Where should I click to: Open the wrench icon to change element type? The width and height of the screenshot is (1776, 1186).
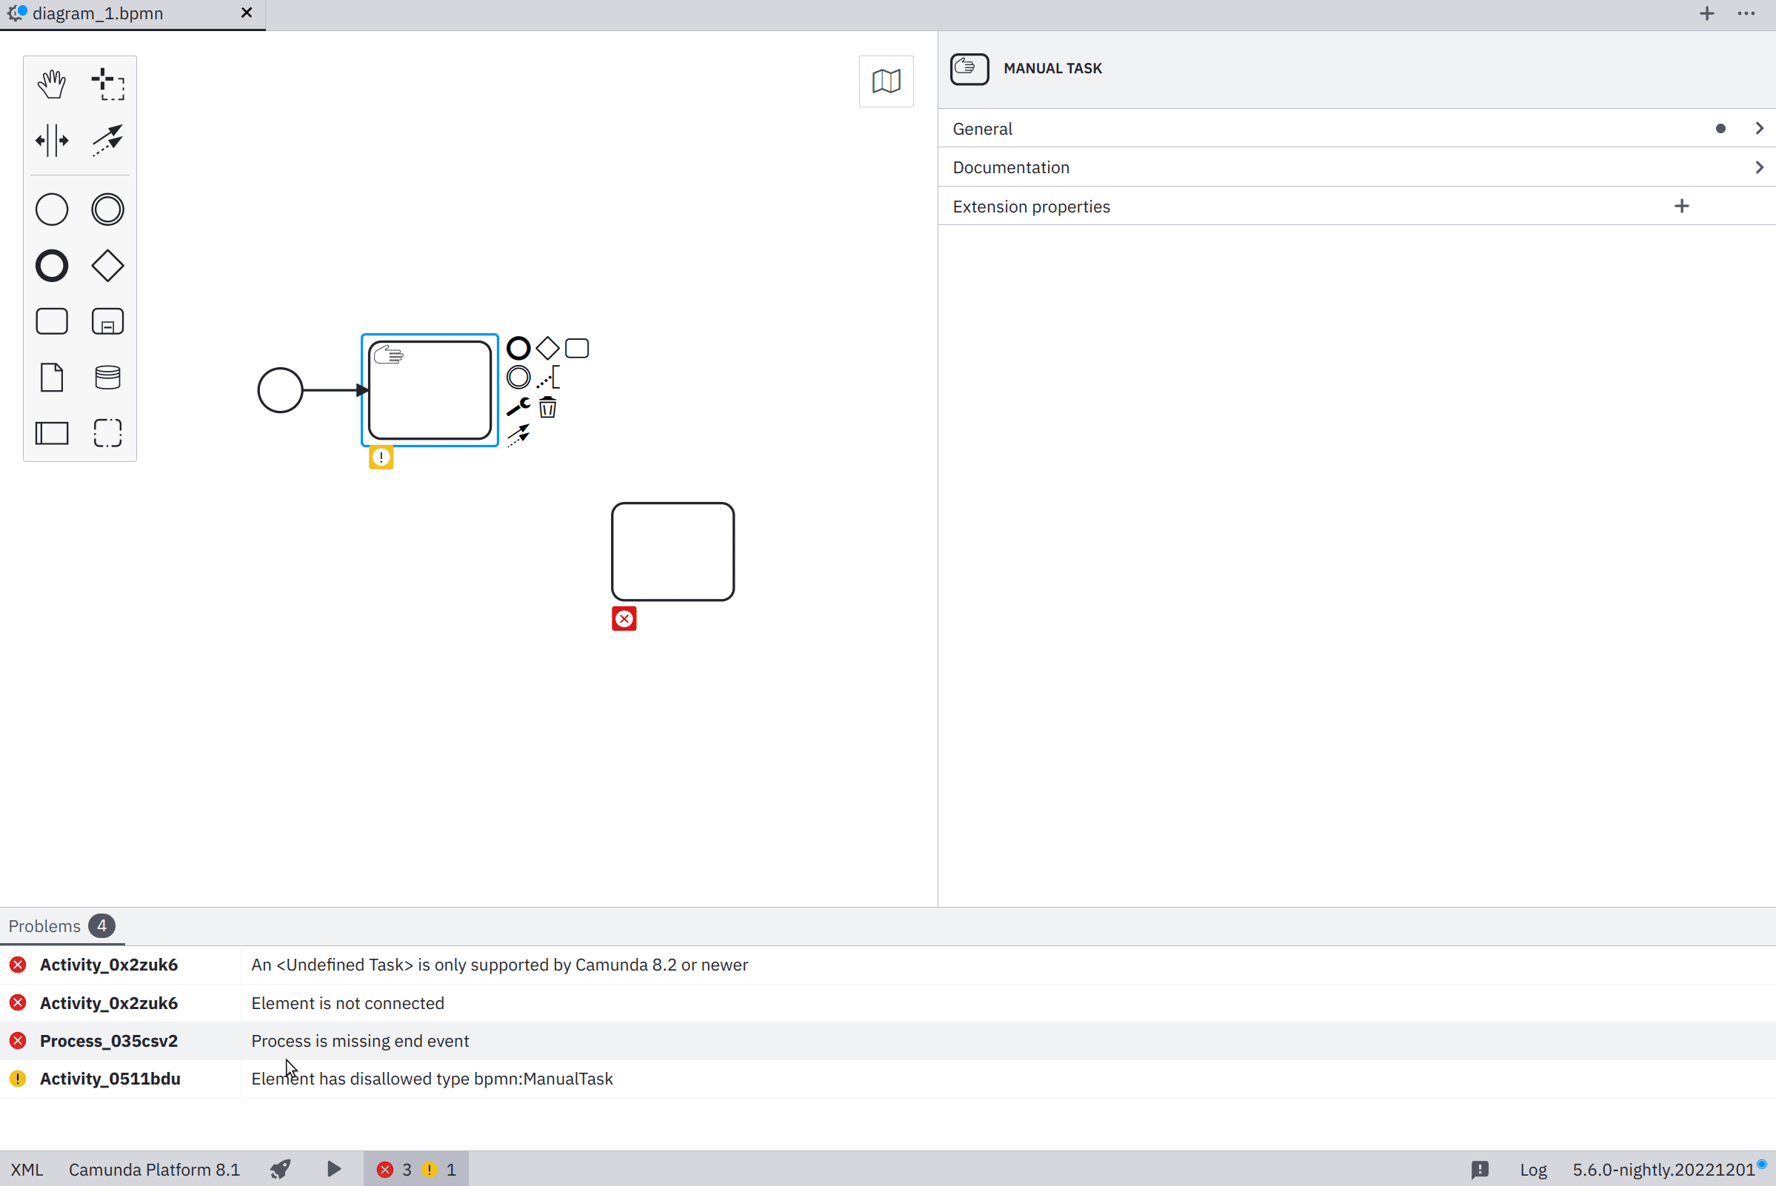pos(518,406)
